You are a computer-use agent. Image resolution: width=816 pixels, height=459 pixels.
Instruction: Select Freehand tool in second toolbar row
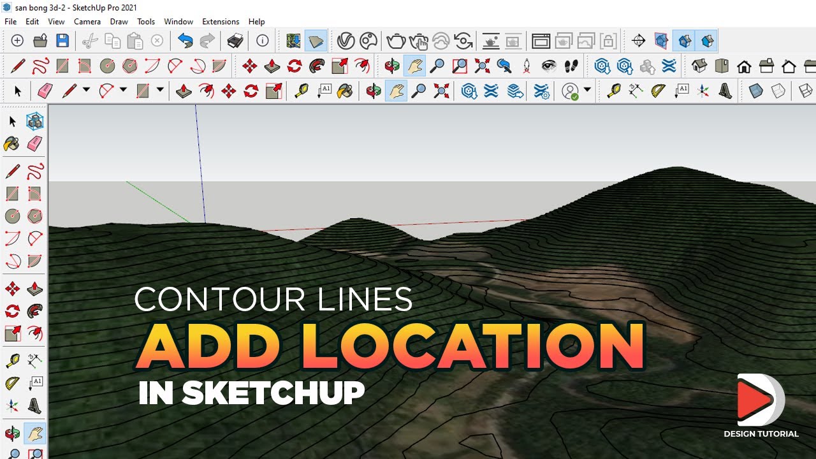40,66
